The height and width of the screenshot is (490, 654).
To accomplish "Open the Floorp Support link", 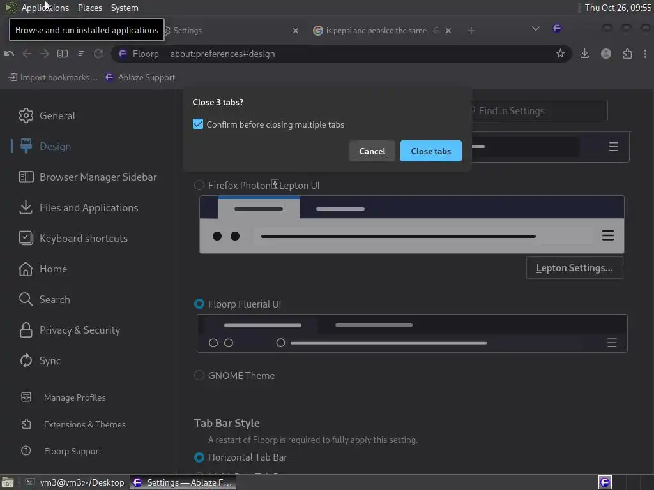I will pos(61,451).
